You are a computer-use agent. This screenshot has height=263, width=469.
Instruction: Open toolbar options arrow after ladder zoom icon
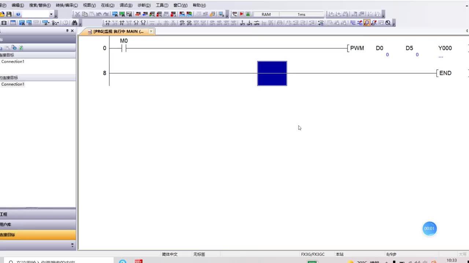point(394,23)
